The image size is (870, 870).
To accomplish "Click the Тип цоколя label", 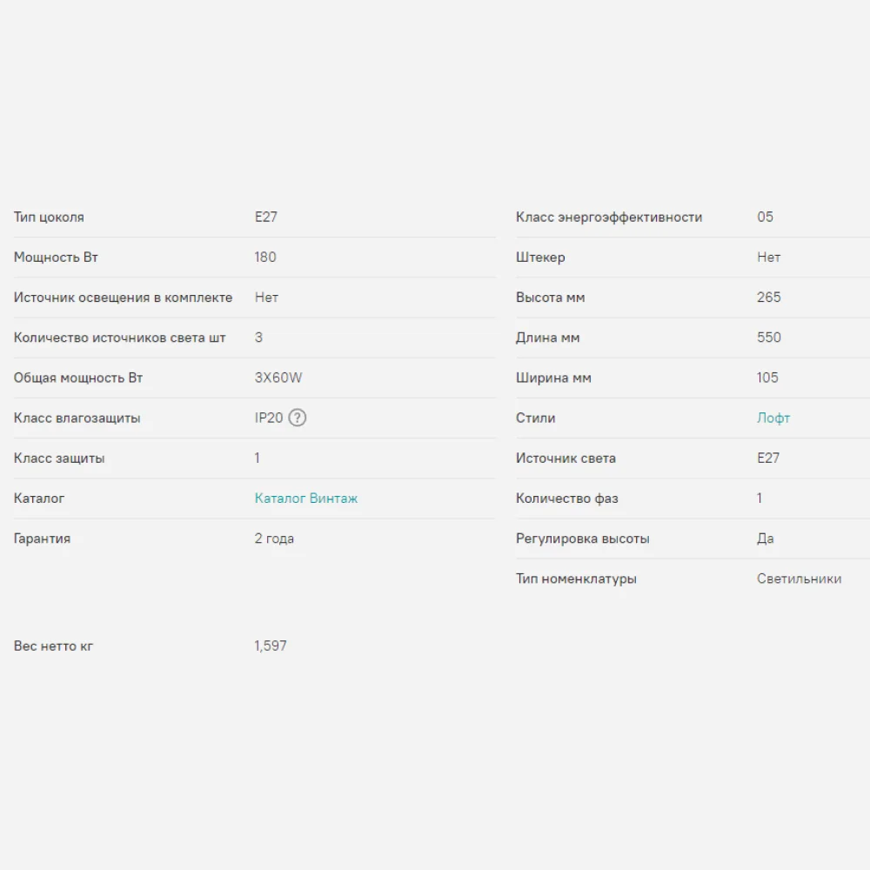I will click(49, 217).
